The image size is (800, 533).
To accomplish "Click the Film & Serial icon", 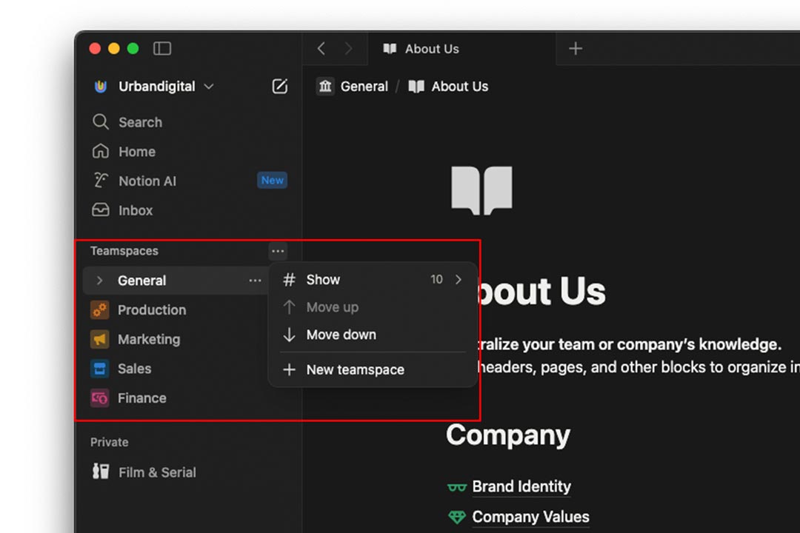I will coord(101,472).
